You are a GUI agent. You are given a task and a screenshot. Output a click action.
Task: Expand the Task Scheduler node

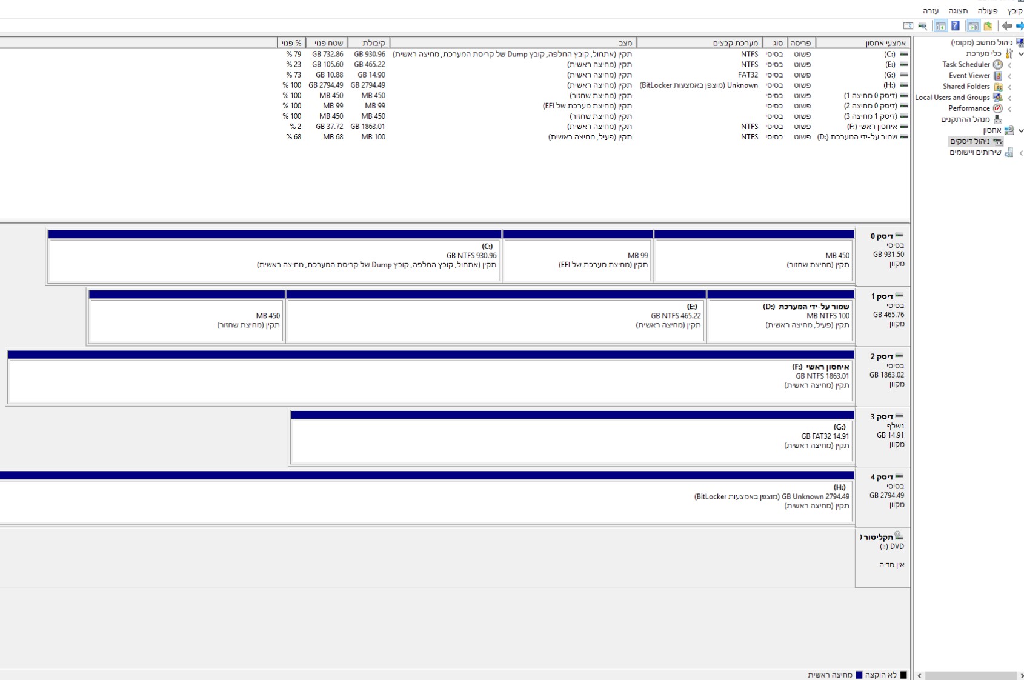click(x=1009, y=65)
